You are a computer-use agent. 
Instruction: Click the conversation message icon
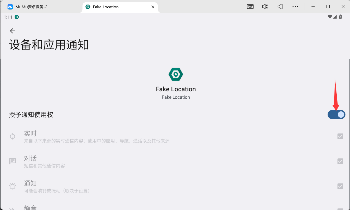pyautogui.click(x=13, y=161)
